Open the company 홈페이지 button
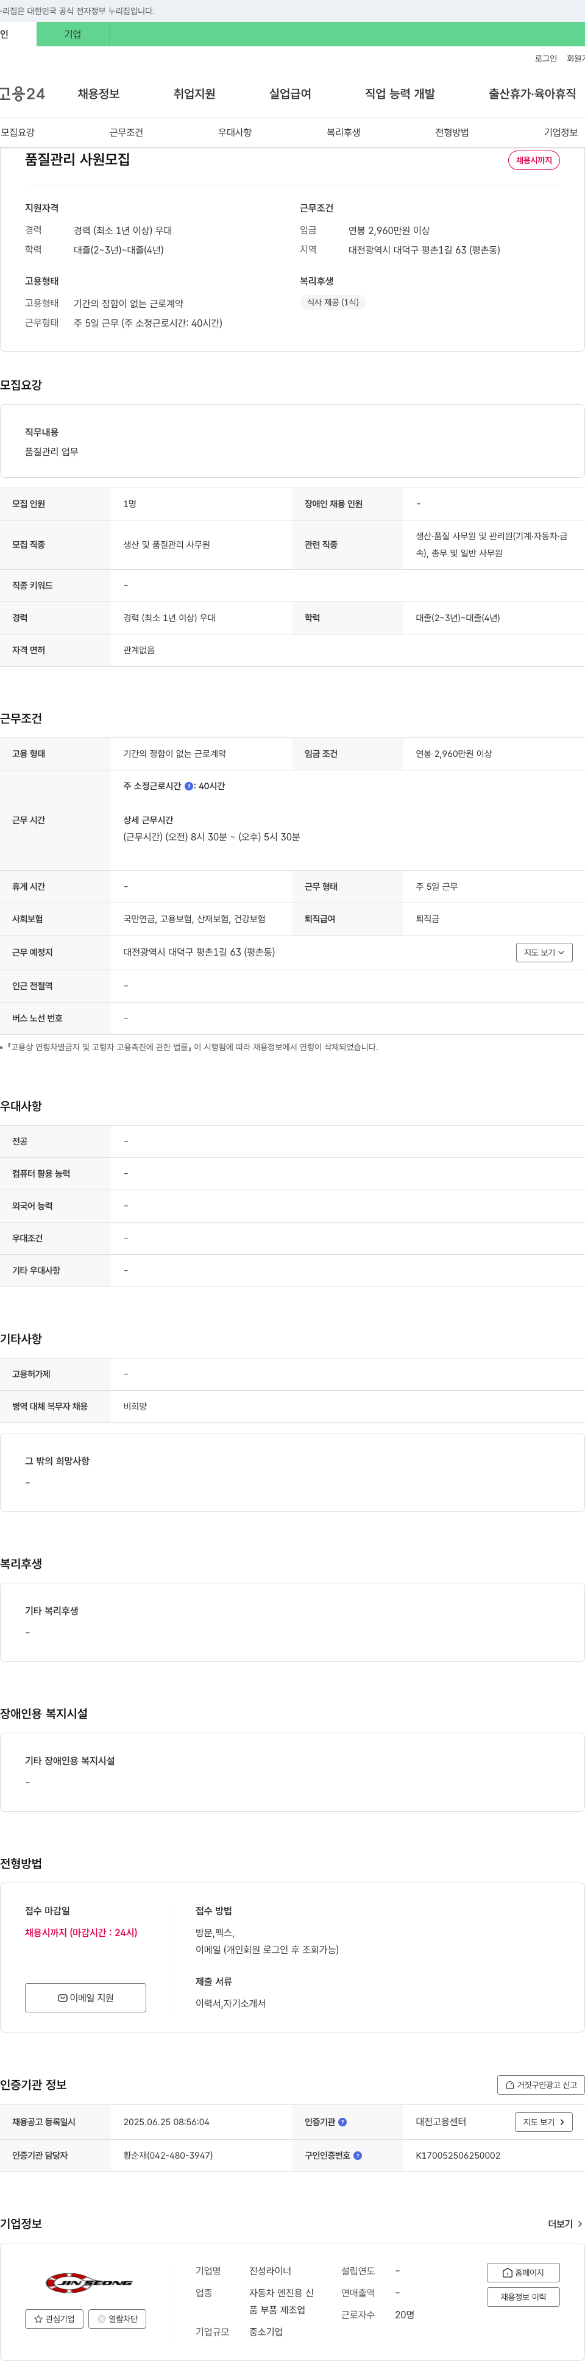 pyautogui.click(x=523, y=2272)
